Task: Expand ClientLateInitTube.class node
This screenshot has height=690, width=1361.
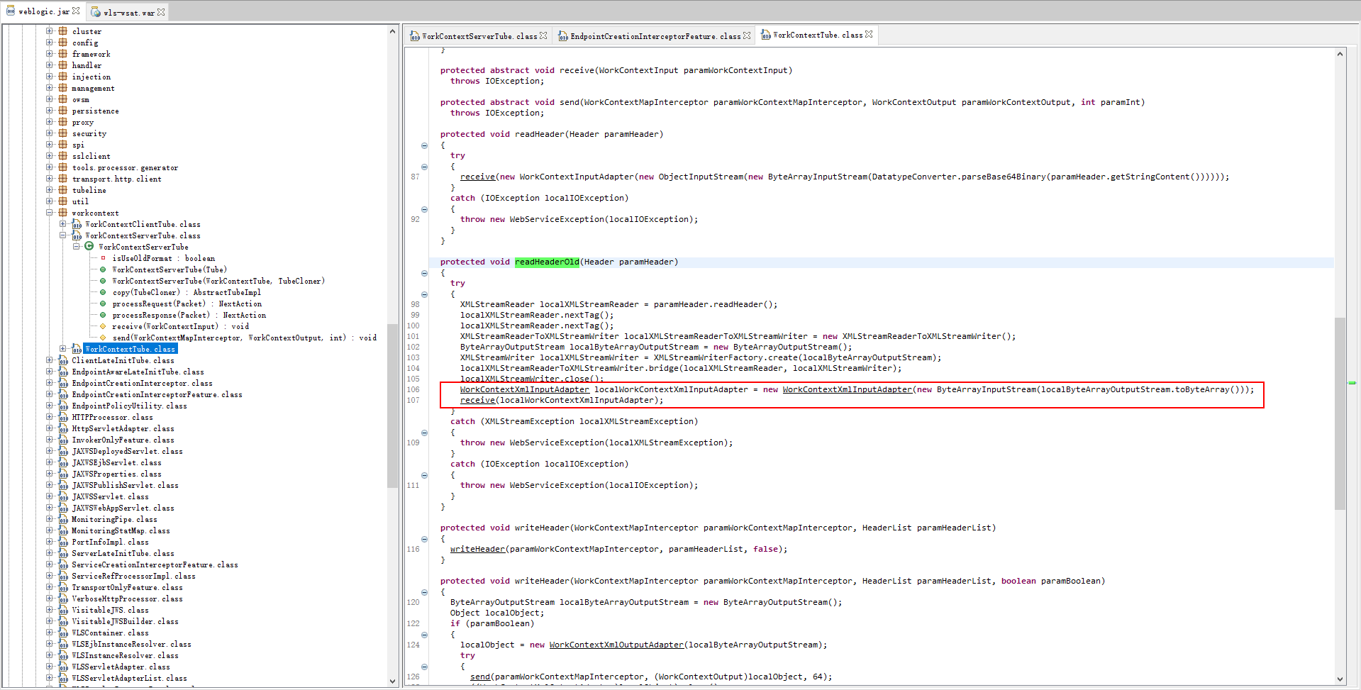Action: coord(50,360)
